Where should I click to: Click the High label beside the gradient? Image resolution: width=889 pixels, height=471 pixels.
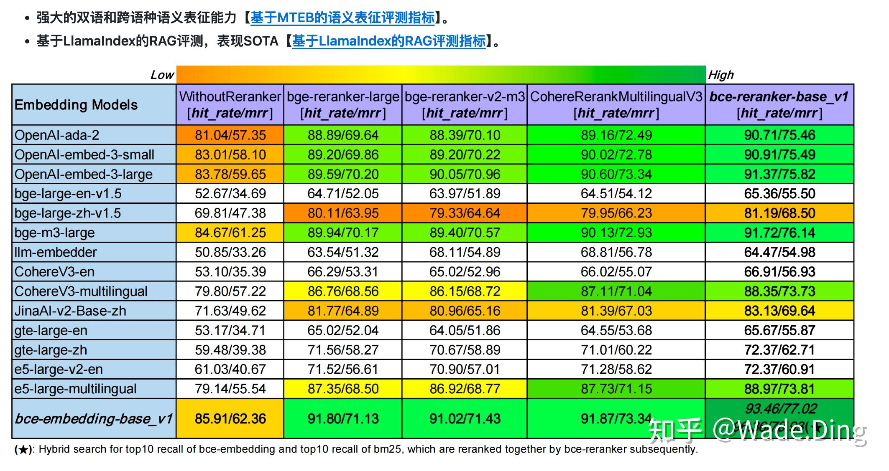click(x=721, y=75)
